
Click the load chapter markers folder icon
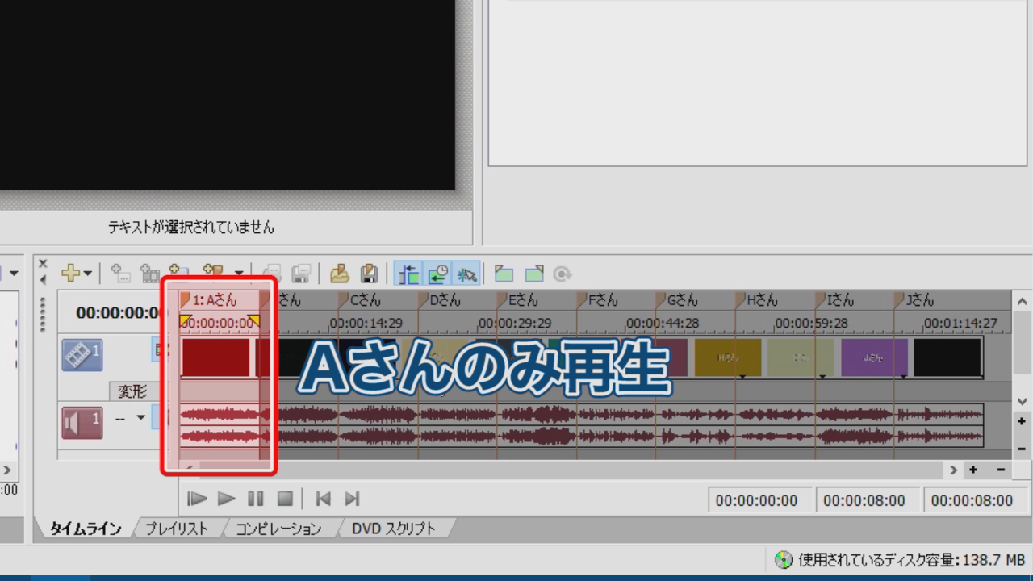(340, 274)
